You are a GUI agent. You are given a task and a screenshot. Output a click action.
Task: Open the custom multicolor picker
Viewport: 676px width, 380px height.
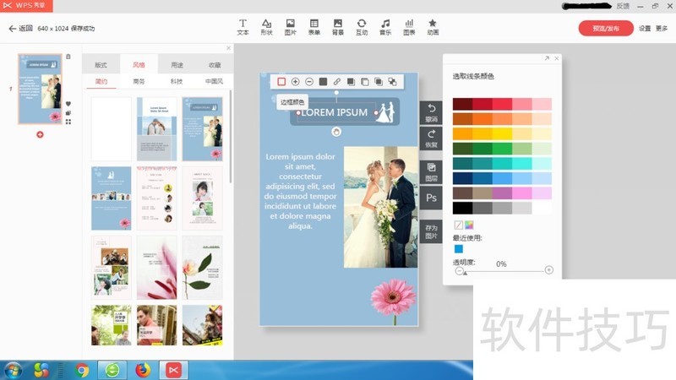pyautogui.click(x=469, y=225)
